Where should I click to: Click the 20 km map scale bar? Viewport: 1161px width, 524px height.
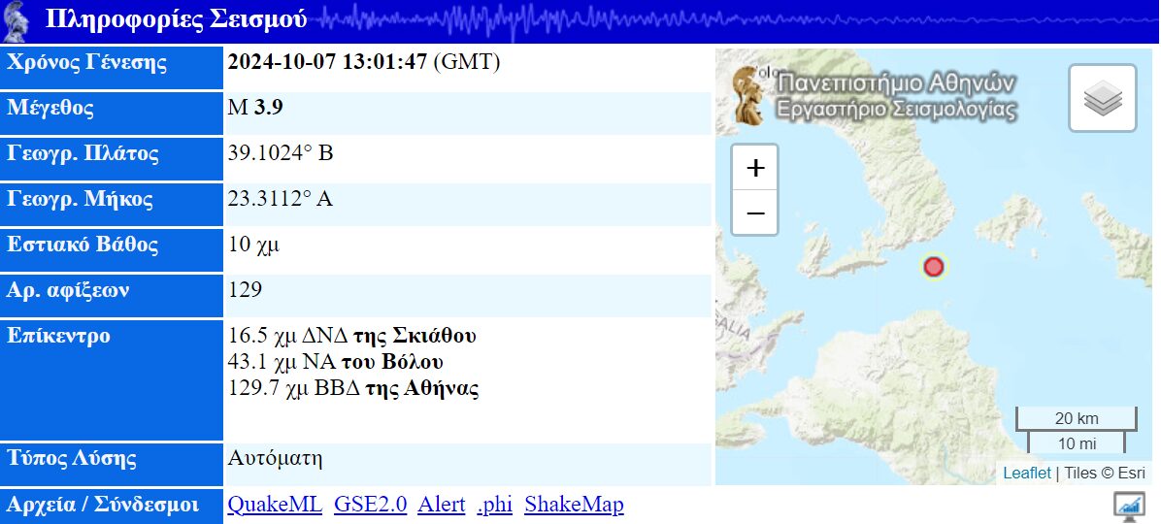pos(1076,419)
